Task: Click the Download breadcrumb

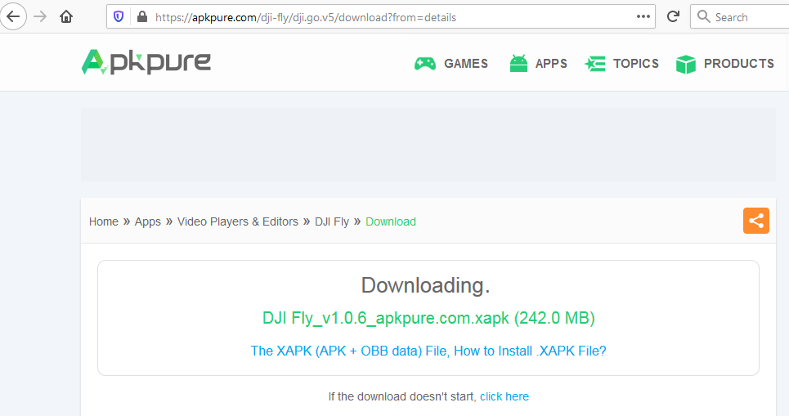Action: (391, 221)
